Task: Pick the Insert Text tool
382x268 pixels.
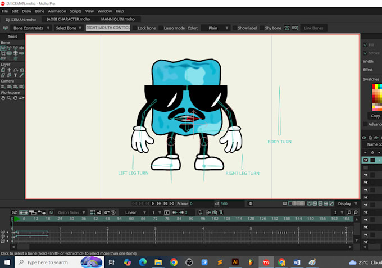Action: pos(15,75)
